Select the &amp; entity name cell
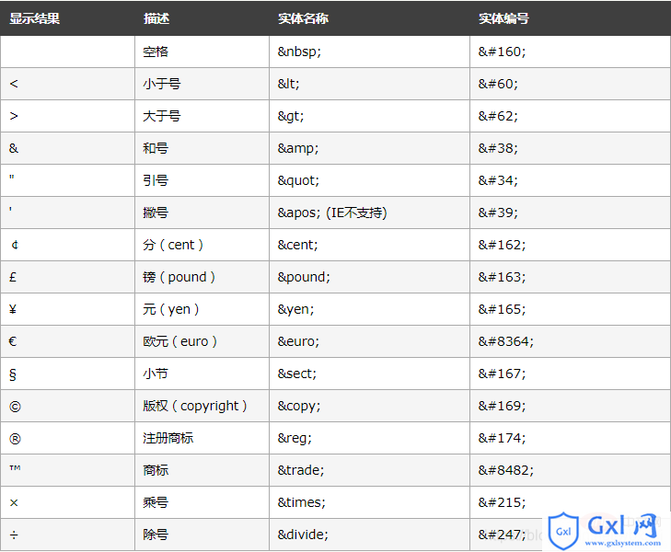Image resolution: width=671 pixels, height=552 pixels. tap(369, 148)
